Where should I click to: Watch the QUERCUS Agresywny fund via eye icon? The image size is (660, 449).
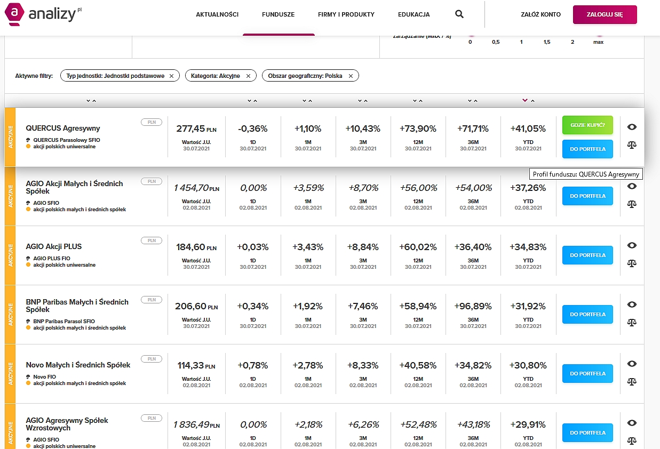632,127
